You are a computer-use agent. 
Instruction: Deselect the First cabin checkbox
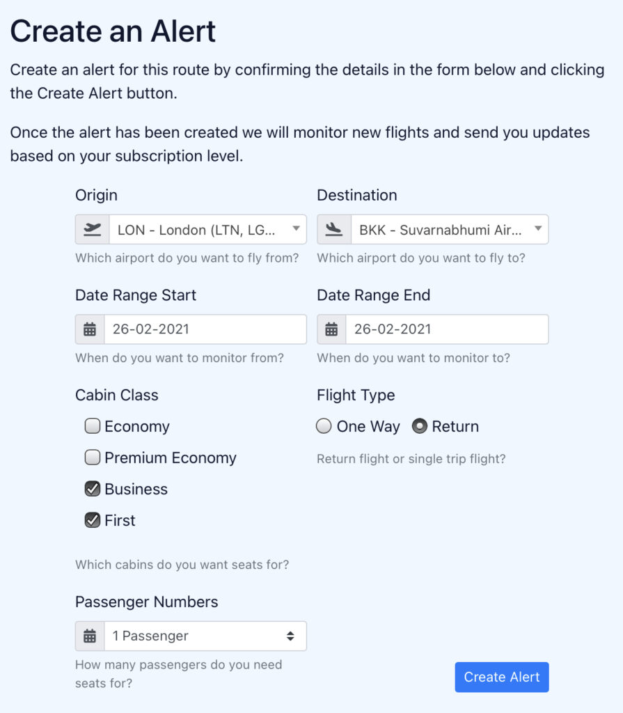tap(93, 519)
